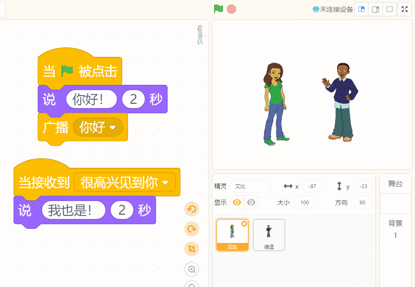Click the 大小 size label
This screenshot has height=287, width=415.
pos(284,202)
